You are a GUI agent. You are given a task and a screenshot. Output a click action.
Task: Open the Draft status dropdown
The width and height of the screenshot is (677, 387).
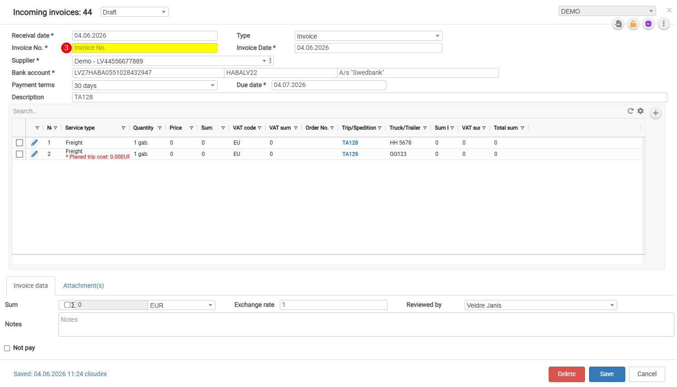click(135, 12)
